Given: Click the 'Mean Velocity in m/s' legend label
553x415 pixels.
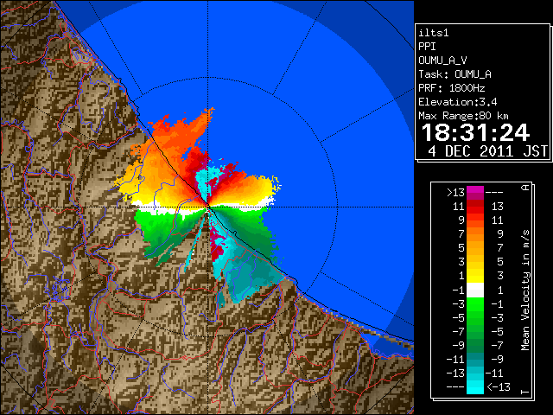Looking at the screenshot, I should (525, 290).
